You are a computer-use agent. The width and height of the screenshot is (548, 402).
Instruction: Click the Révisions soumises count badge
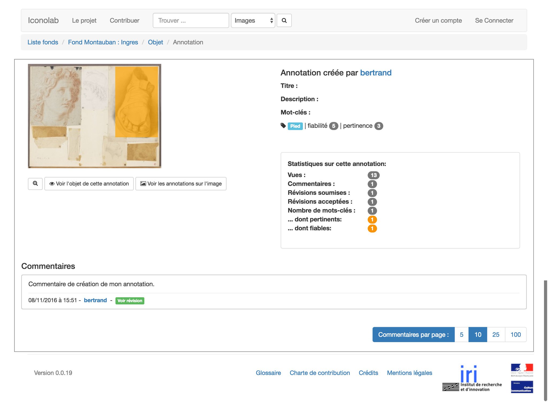point(372,193)
